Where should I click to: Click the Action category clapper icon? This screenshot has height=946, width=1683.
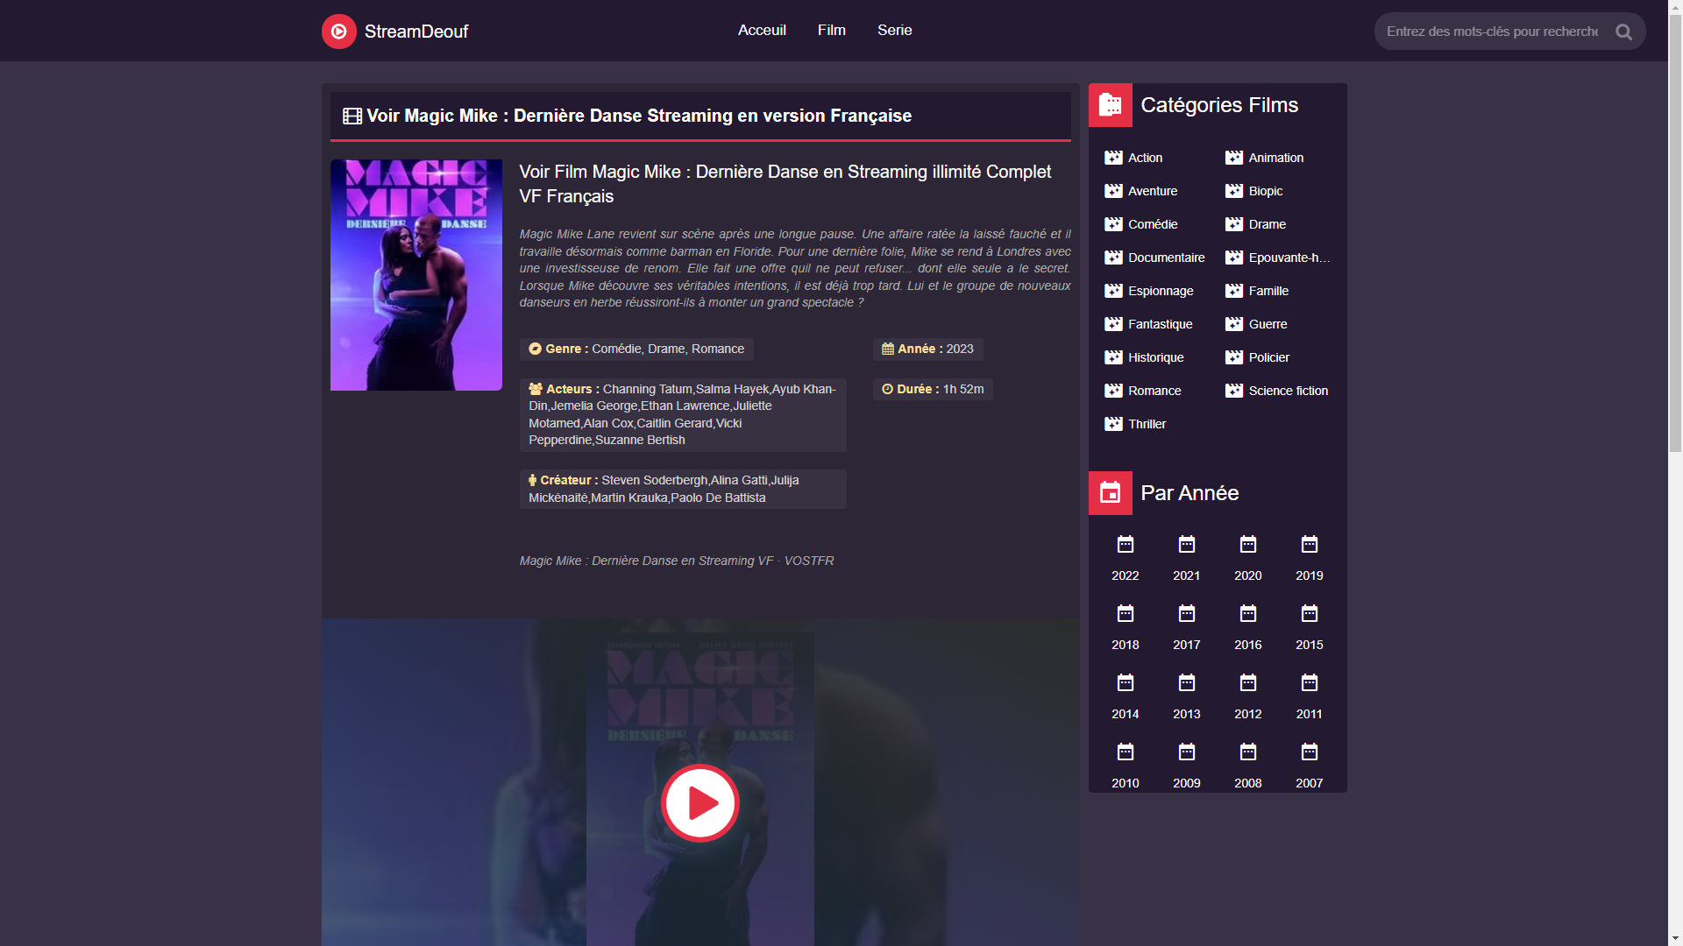(x=1113, y=158)
